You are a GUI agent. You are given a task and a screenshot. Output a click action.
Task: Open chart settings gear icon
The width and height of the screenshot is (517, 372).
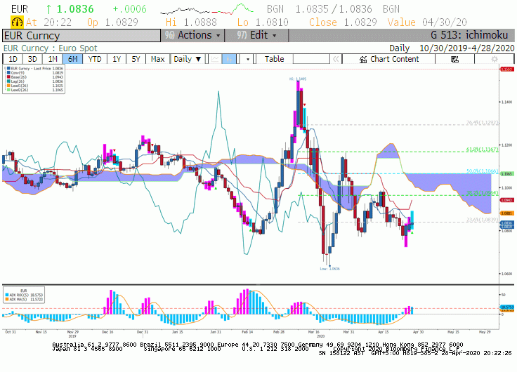tap(494, 59)
